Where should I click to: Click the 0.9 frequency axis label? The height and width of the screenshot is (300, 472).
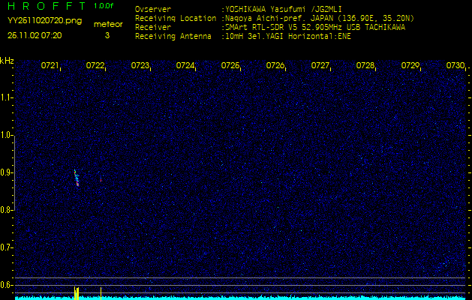(7, 172)
